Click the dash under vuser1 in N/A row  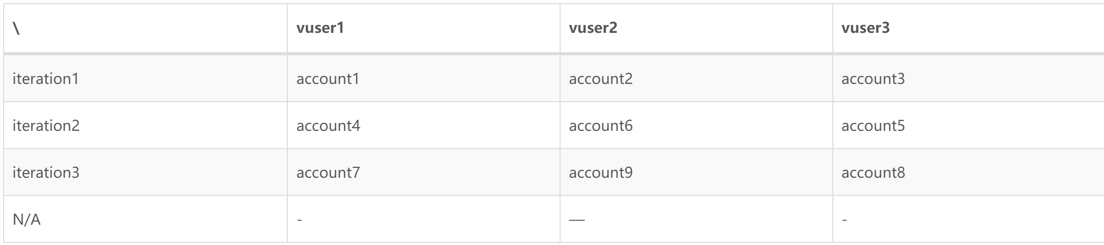pos(299,220)
